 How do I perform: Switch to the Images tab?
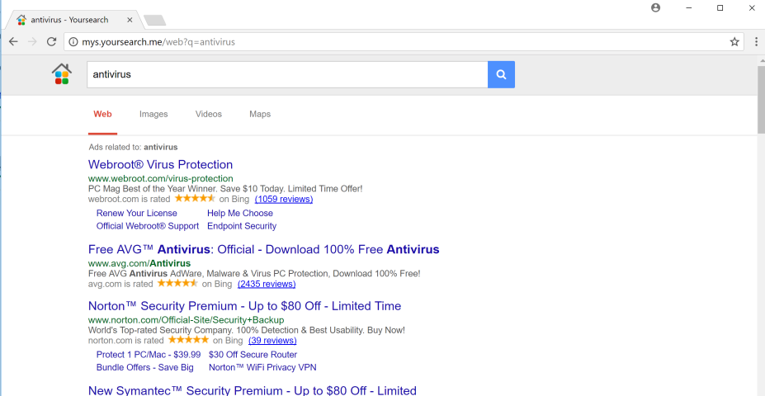[x=153, y=114]
